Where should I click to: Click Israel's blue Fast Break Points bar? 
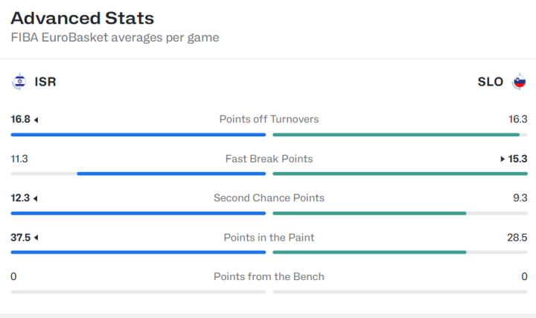click(171, 174)
